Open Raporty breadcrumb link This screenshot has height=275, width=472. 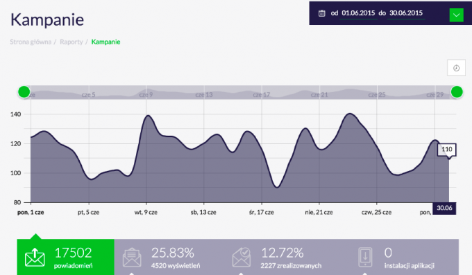(x=71, y=42)
